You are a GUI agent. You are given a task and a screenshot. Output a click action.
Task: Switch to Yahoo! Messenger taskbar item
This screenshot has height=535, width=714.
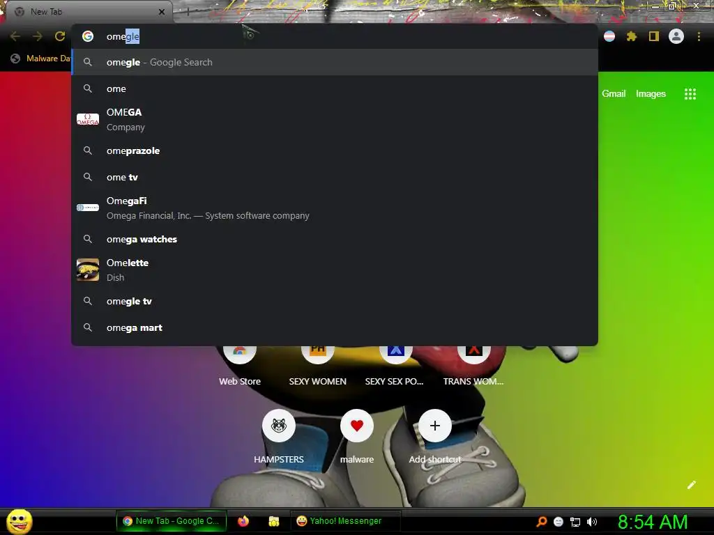point(346,521)
